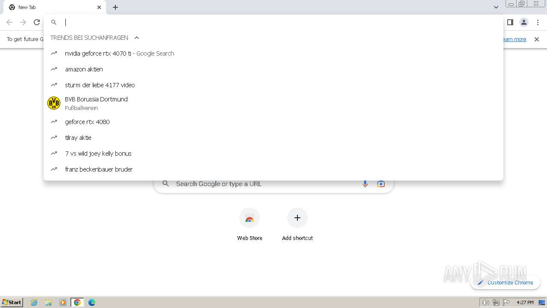Launch Microsoft Edge from taskbar
Image resolution: width=547 pixels, height=308 pixels.
(92, 302)
